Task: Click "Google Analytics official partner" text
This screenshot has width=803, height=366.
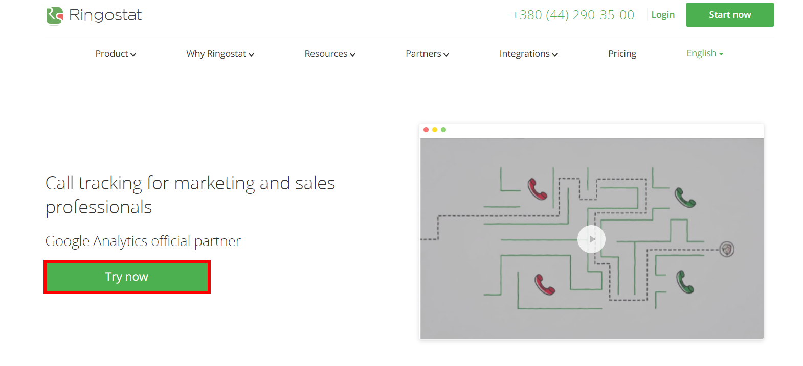Action: pos(143,241)
